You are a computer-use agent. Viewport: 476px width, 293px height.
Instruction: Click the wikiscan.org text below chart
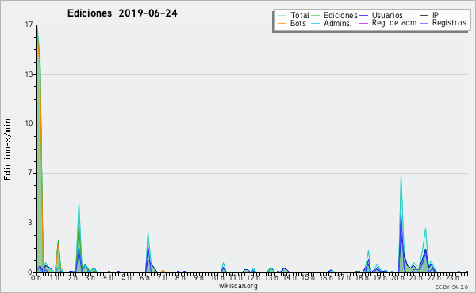pos(238,286)
